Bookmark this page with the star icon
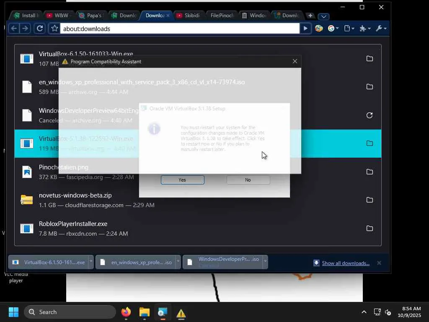The image size is (429, 322). pyautogui.click(x=55, y=29)
